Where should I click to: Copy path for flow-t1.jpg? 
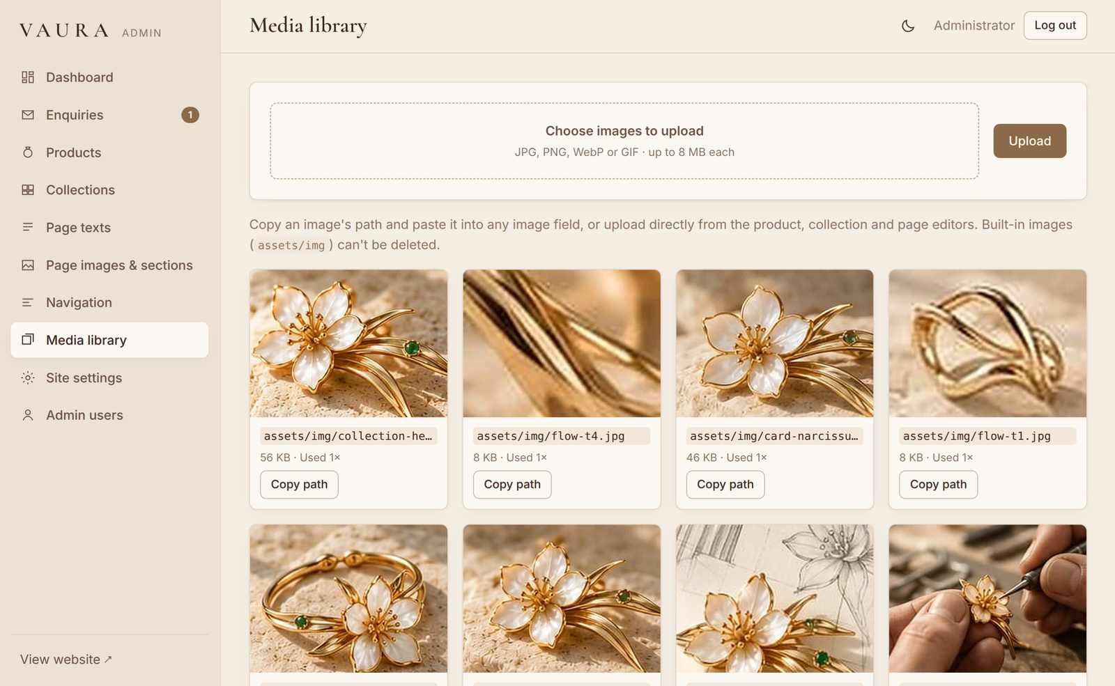938,485
